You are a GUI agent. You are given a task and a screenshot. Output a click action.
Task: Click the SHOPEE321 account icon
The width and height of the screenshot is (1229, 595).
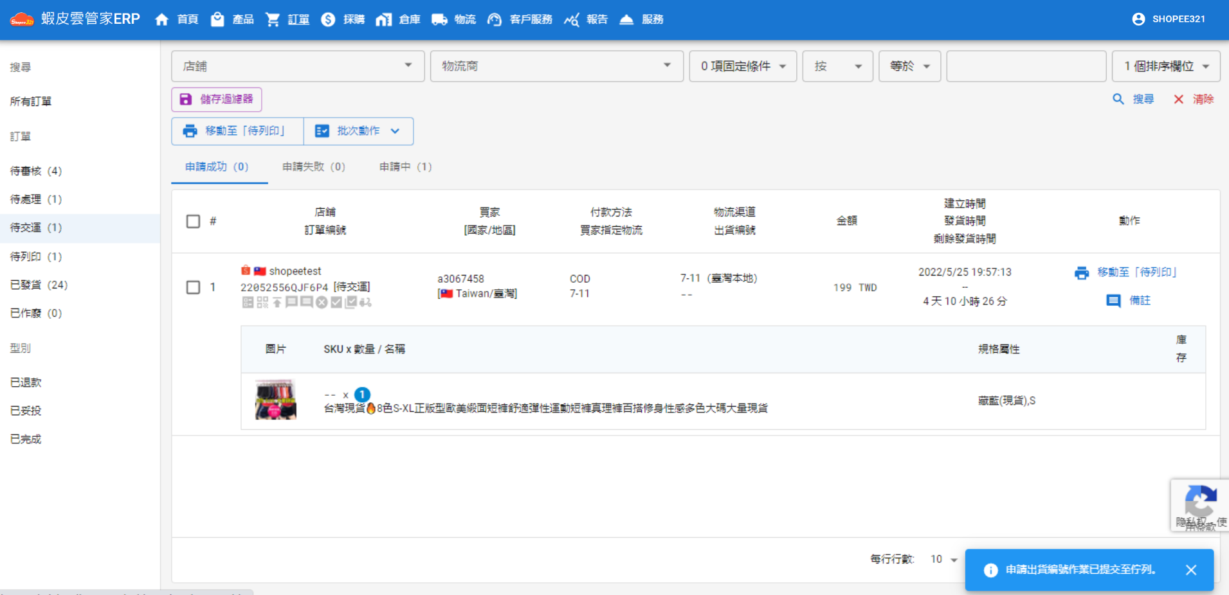(x=1138, y=19)
